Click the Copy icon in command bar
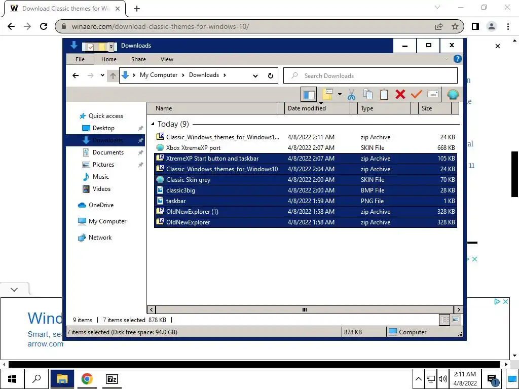This screenshot has height=389, width=519. click(368, 95)
